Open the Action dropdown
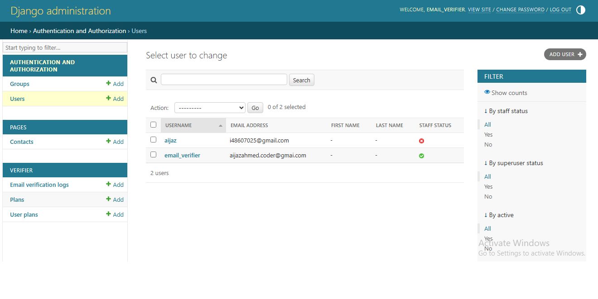 pyautogui.click(x=210, y=108)
